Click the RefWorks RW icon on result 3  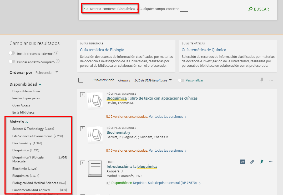(242, 162)
